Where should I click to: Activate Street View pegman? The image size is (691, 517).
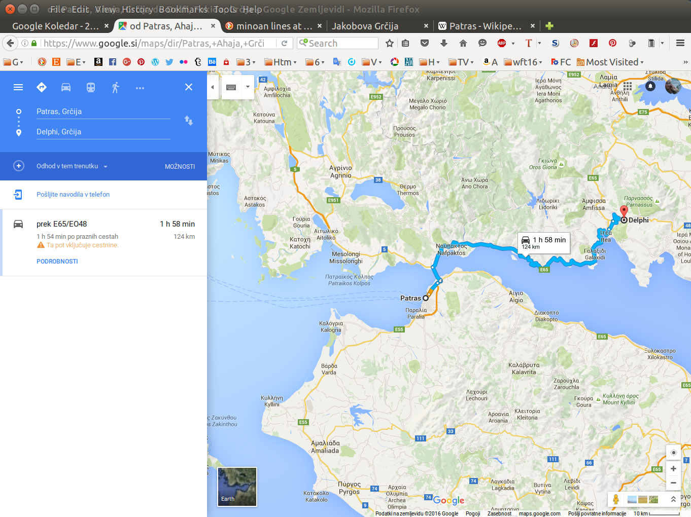(616, 499)
